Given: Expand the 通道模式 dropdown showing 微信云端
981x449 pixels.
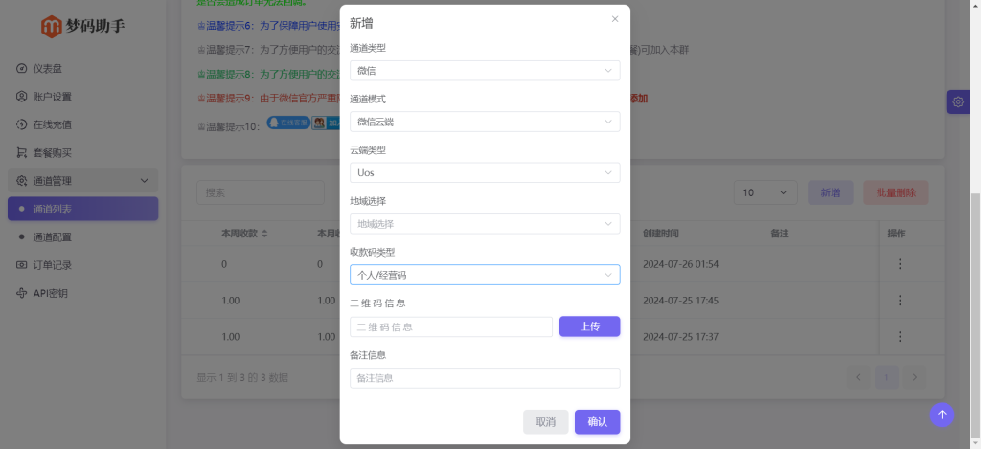Looking at the screenshot, I should tap(485, 122).
